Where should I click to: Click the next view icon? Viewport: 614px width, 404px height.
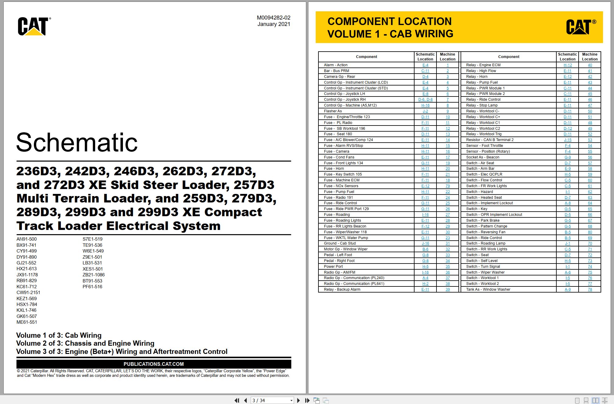click(x=326, y=400)
